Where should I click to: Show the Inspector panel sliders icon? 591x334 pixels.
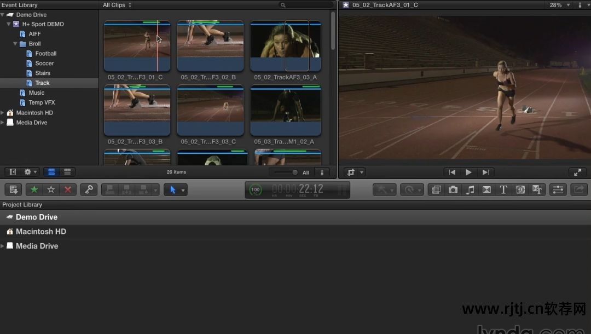pyautogui.click(x=558, y=189)
